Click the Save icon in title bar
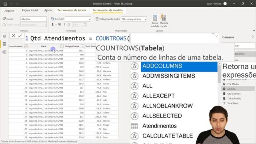The height and width of the screenshot is (144, 256). 5,4
